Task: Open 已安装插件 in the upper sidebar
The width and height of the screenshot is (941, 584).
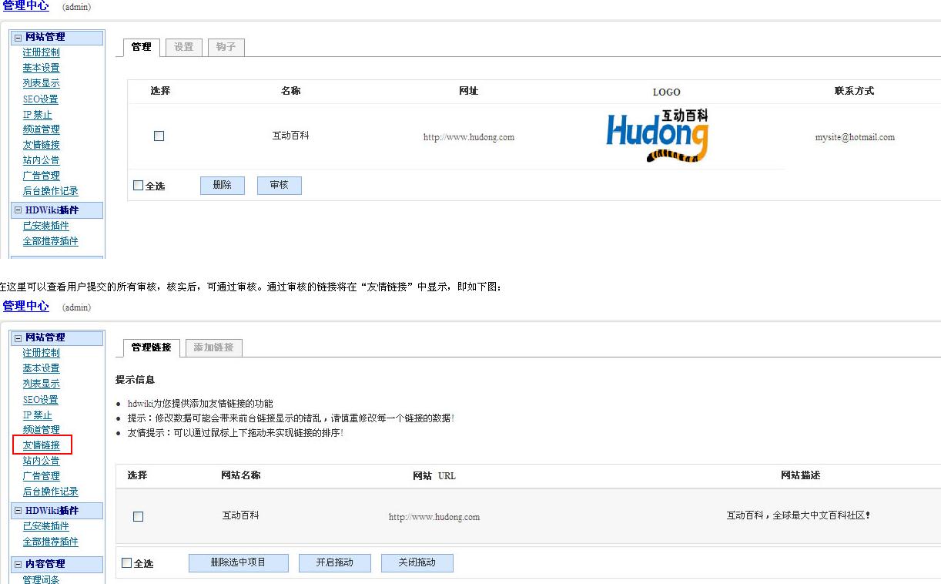Action: pos(45,226)
